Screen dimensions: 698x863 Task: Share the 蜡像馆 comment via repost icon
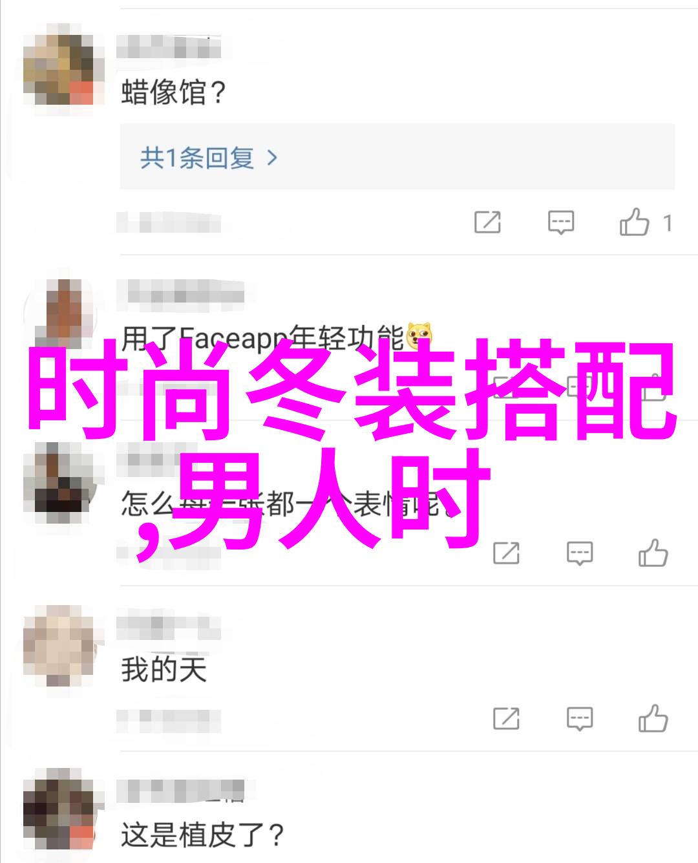[x=487, y=222]
